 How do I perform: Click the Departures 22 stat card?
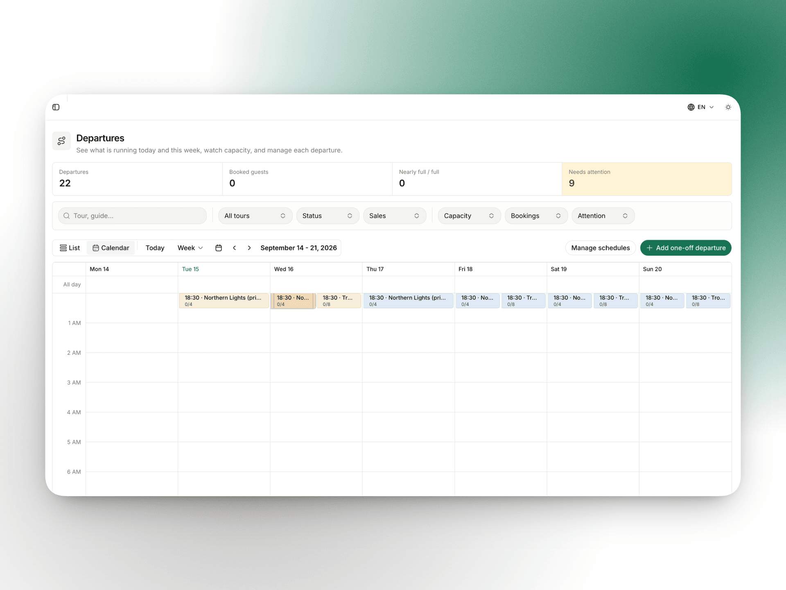(x=138, y=179)
